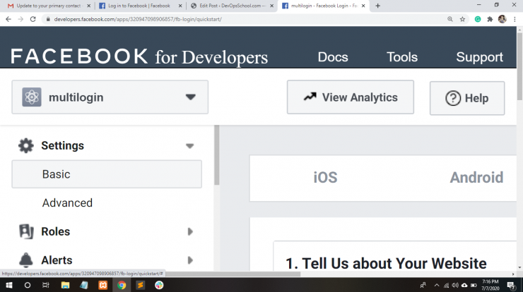The width and height of the screenshot is (523, 292).
Task: Click the Settings gear icon
Action: click(26, 145)
